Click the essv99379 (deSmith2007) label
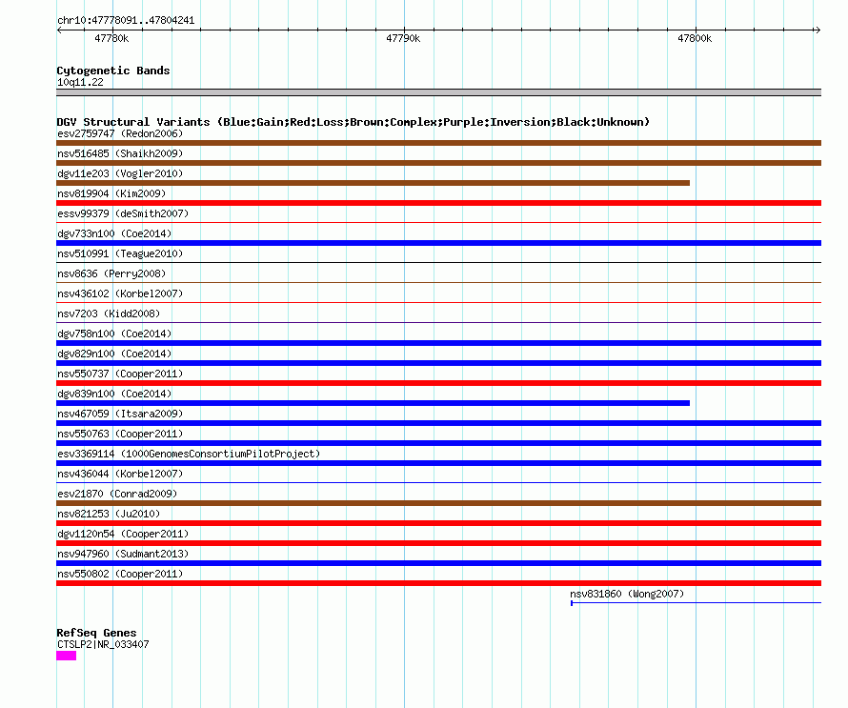 click(x=123, y=213)
